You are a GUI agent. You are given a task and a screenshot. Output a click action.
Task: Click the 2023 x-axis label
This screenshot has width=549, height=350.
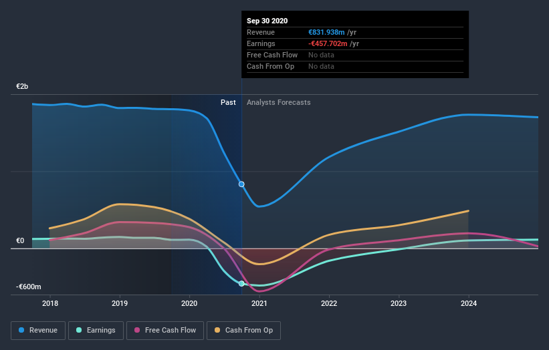399,303
